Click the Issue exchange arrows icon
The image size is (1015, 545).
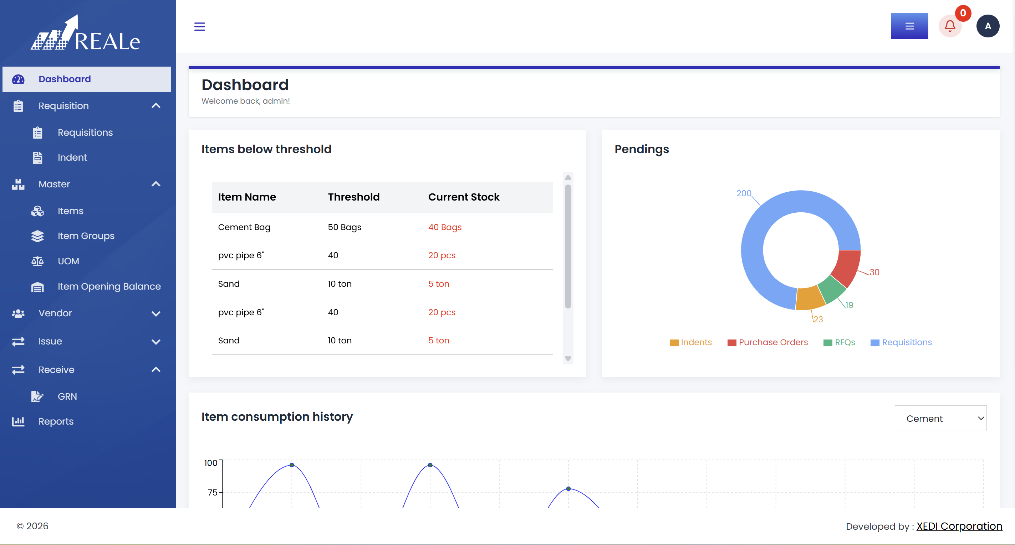click(x=18, y=342)
